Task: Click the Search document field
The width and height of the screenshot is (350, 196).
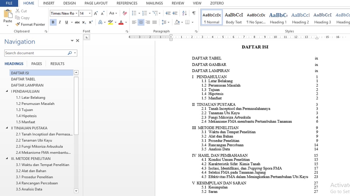Action: pyautogui.click(x=36, y=53)
